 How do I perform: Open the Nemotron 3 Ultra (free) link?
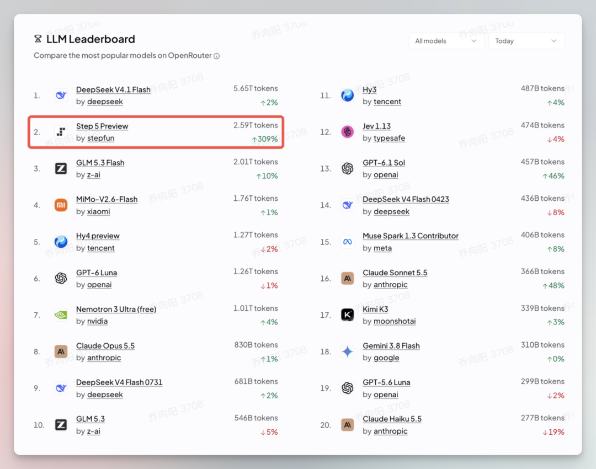[116, 309]
